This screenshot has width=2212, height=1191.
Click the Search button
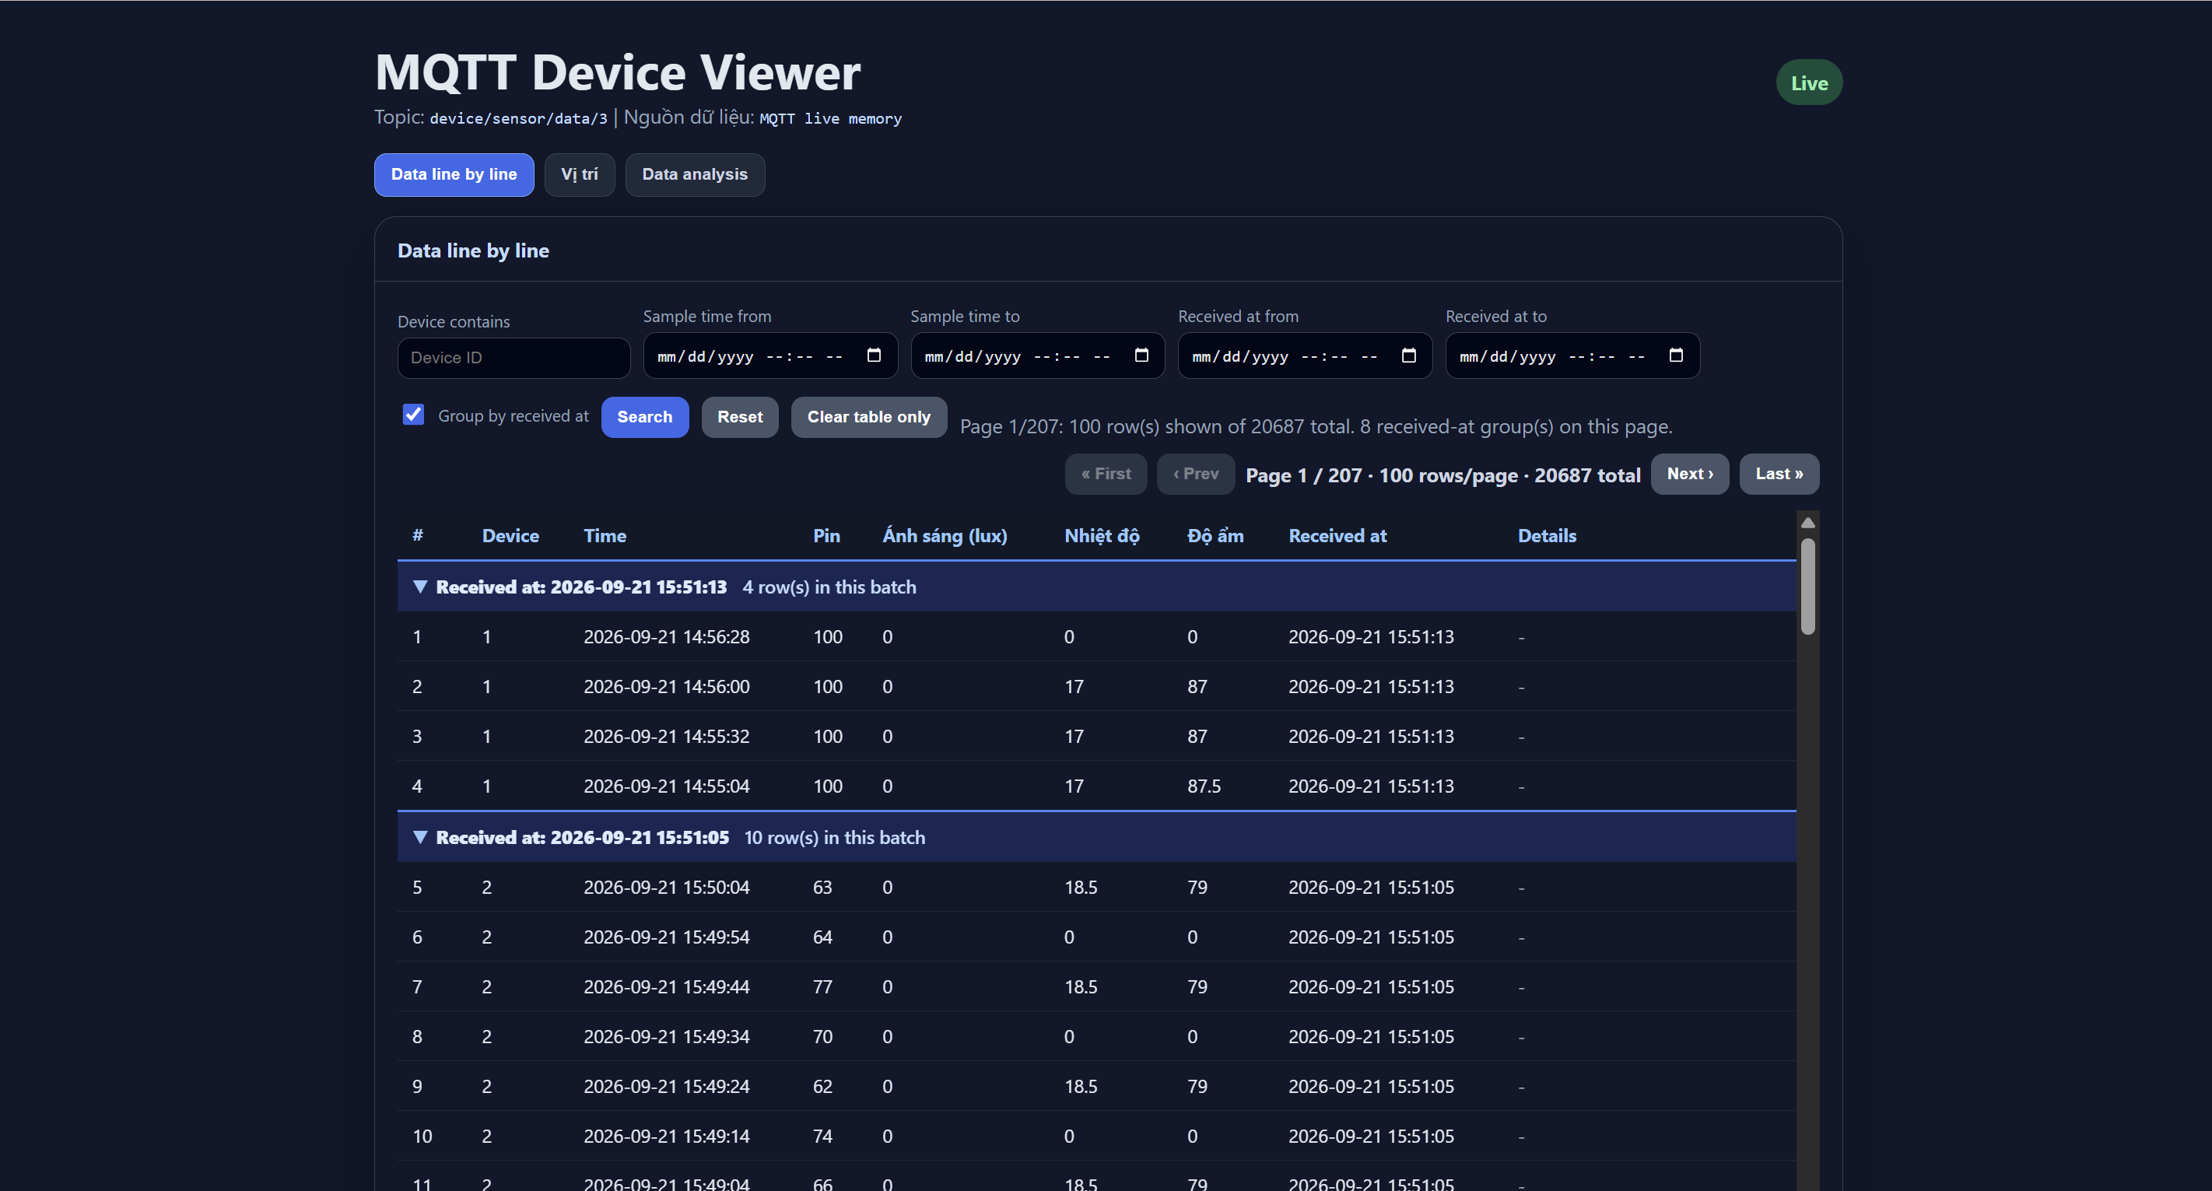tap(645, 417)
